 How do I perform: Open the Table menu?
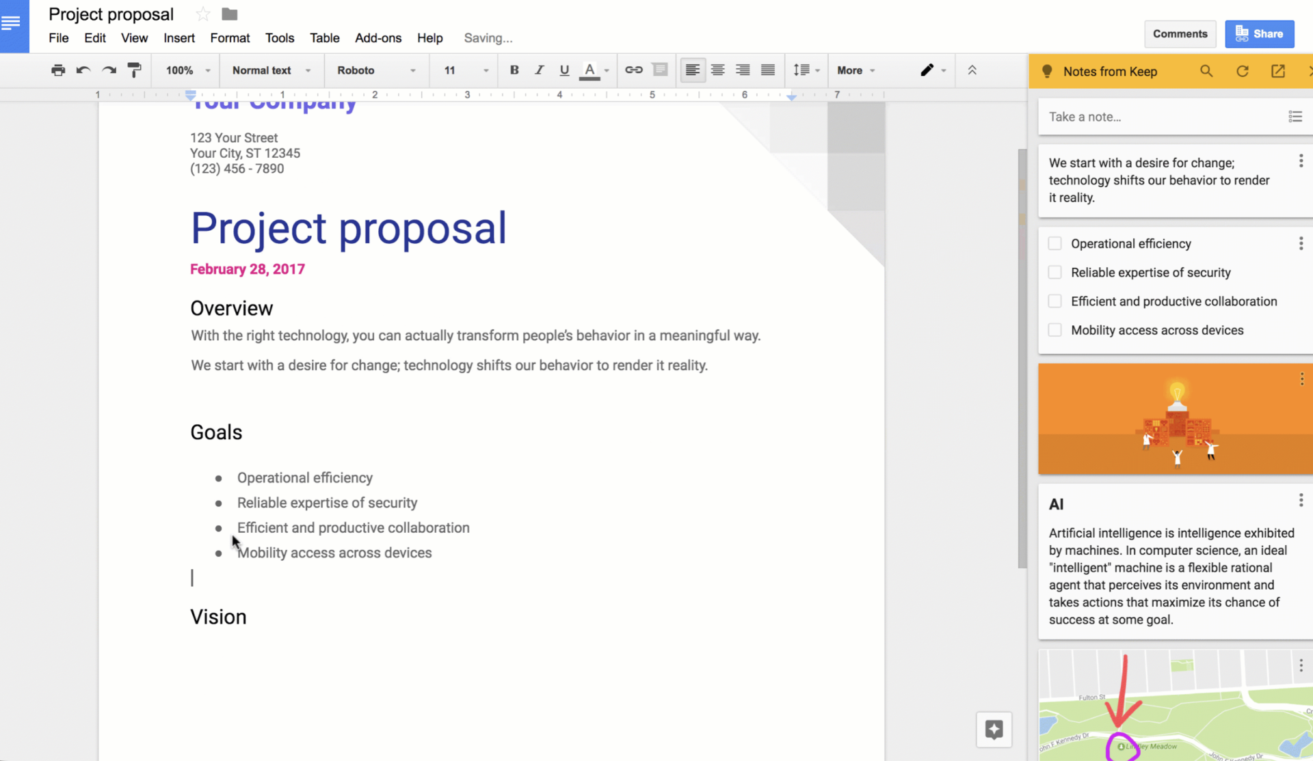(x=325, y=38)
